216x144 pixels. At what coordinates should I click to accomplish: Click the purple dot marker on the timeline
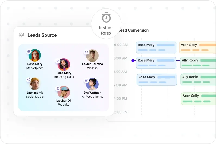click(x=133, y=61)
